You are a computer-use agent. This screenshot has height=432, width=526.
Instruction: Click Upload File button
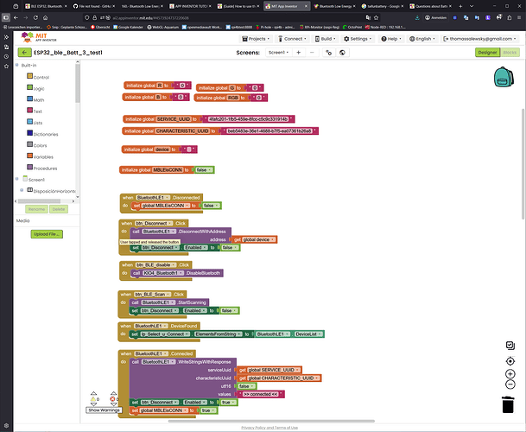[x=47, y=234]
